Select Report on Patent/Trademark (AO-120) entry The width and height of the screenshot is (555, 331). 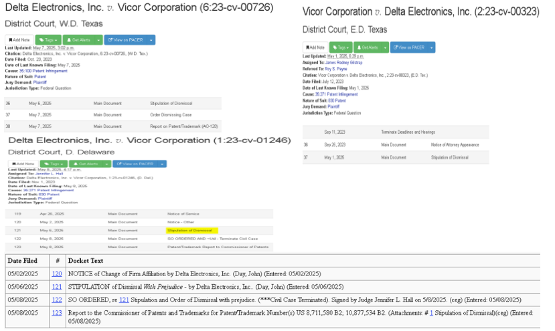[x=113, y=126]
